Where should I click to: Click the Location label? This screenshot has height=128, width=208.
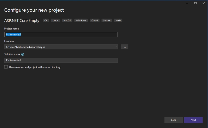9,41
